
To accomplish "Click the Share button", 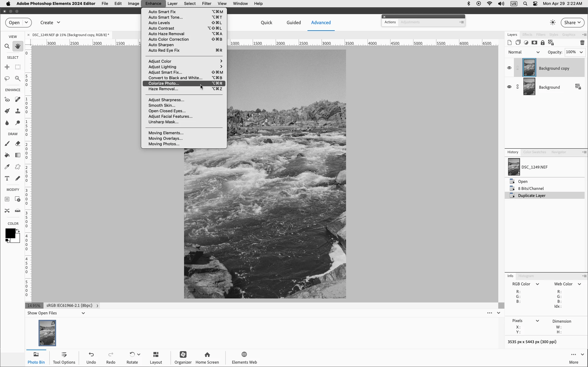I will (x=572, y=23).
